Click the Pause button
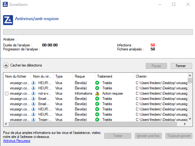195x146 pixels. [x=156, y=66]
